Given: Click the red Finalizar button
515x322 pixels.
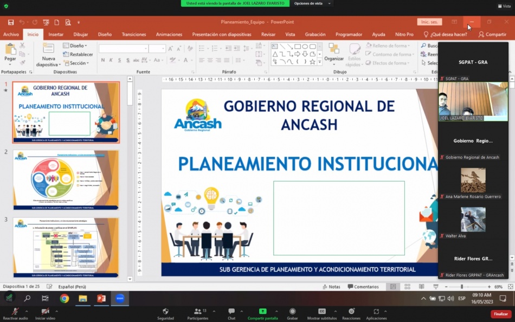Looking at the screenshot, I should tap(500, 314).
